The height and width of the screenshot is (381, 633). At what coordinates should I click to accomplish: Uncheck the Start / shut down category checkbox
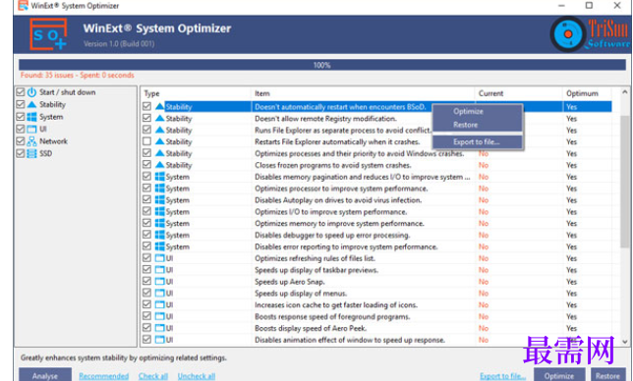[x=21, y=92]
